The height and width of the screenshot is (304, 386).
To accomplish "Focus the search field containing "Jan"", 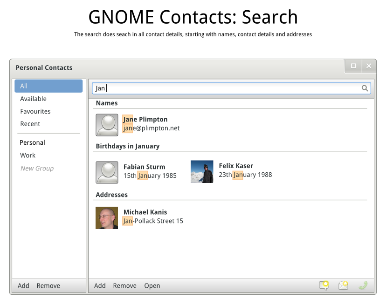I will [x=228, y=88].
